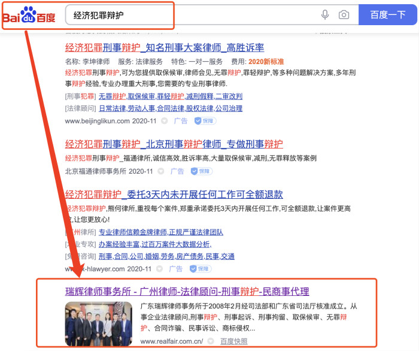Click 广告 label on 福通律师事务所 result
The width and height of the screenshot is (419, 351).
(177, 171)
